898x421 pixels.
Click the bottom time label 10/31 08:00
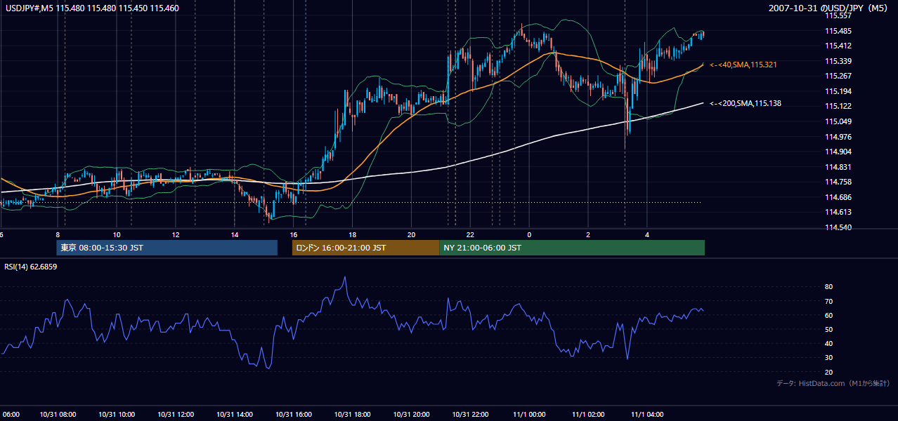(58, 415)
